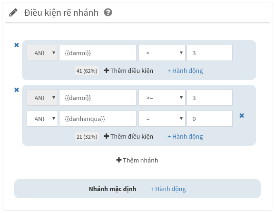275x213 pixels.
Task: Click the plus icon of second Thêm điều kiện
Action: coord(106,136)
